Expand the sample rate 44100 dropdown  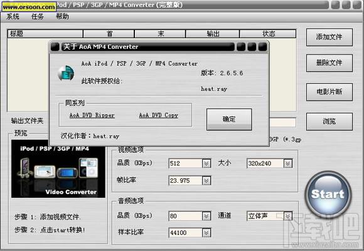pyautogui.click(x=206, y=233)
